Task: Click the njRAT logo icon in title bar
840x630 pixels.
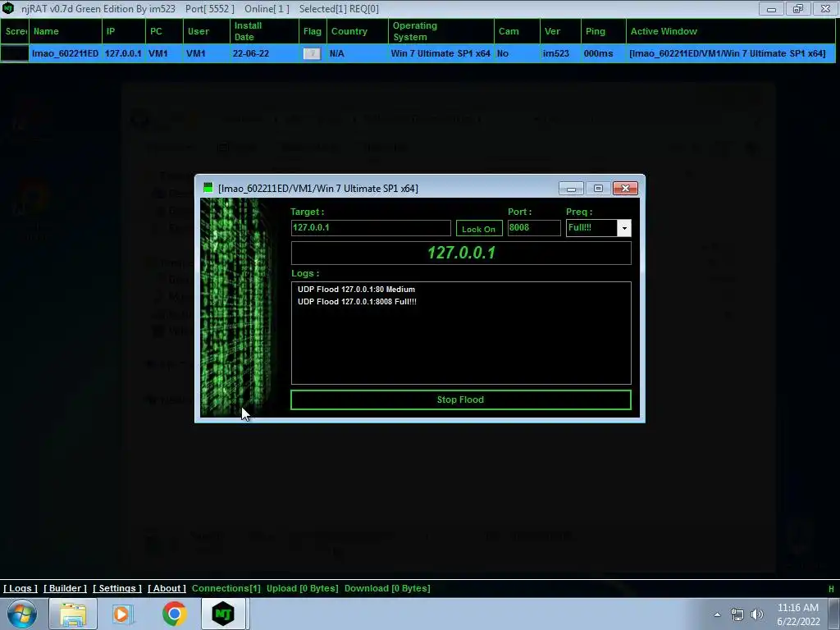Action: 8,8
